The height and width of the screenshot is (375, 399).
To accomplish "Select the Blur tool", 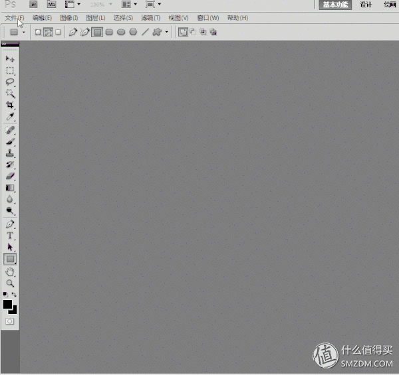I will tap(10, 199).
